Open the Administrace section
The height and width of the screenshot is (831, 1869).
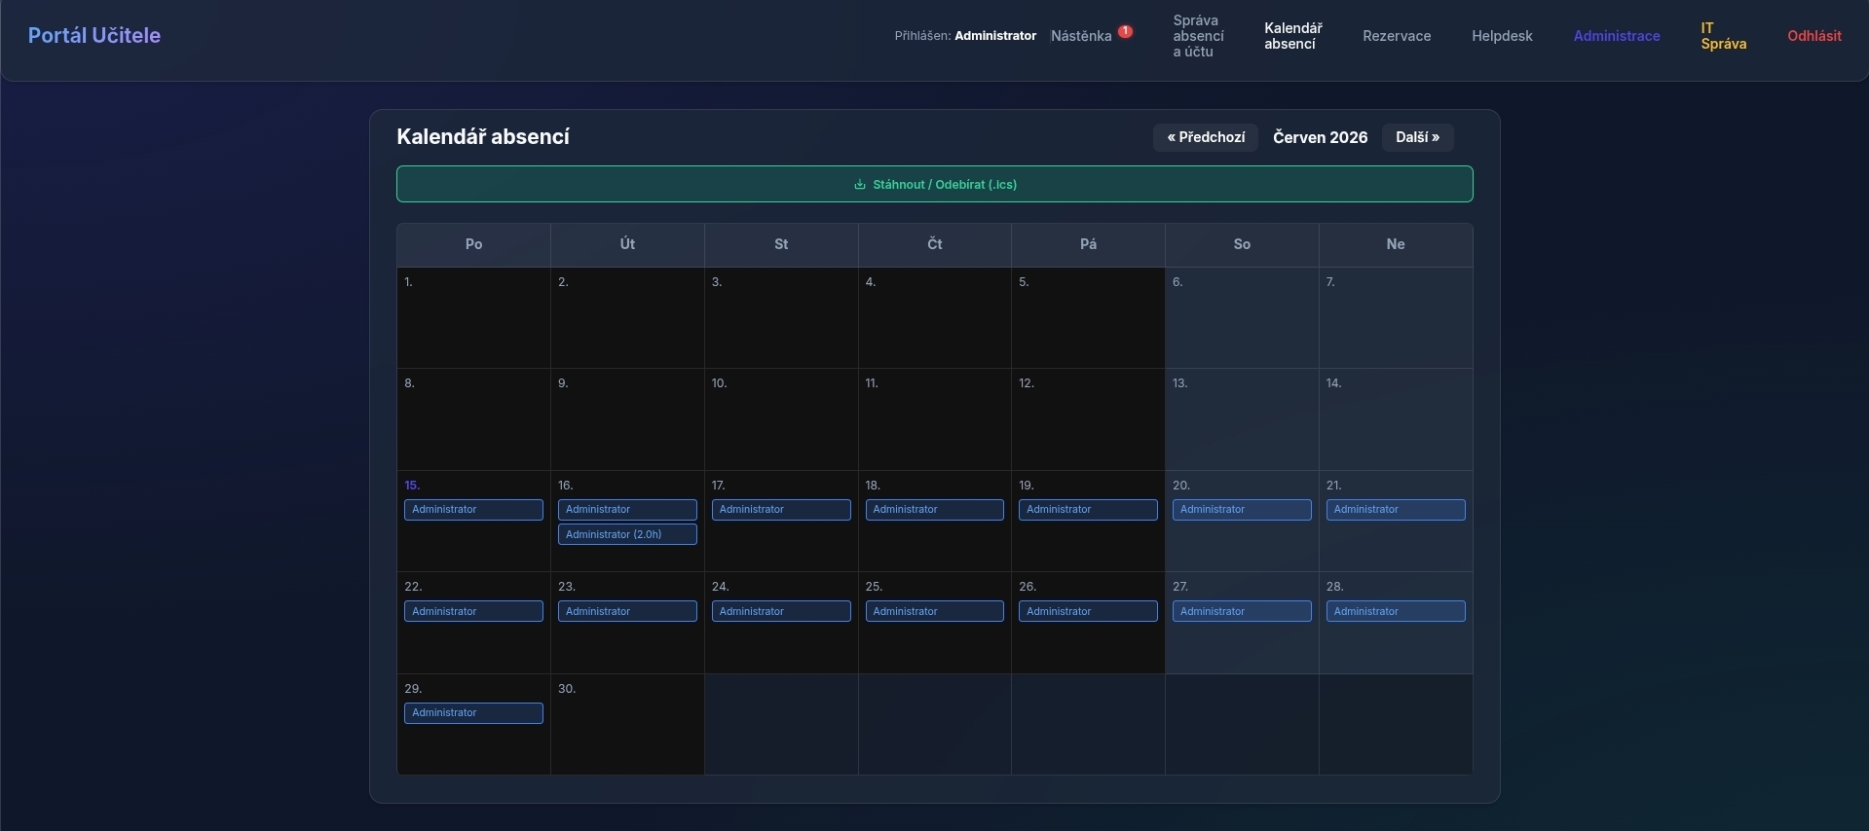pos(1617,36)
